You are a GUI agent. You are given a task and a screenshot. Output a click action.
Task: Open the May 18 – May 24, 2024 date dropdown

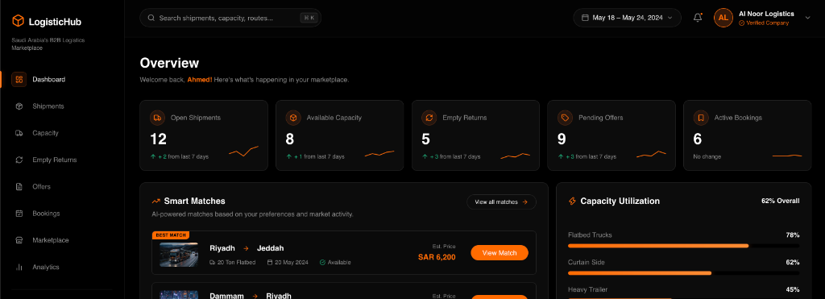pos(627,18)
